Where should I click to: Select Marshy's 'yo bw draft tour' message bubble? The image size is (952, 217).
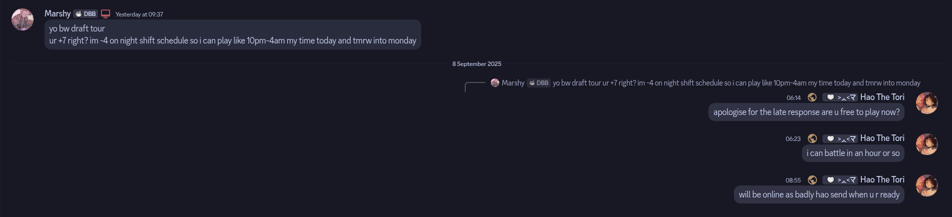233,34
